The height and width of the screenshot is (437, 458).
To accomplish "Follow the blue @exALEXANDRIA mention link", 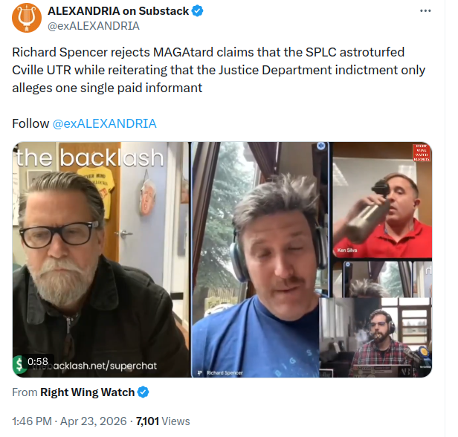I will click(x=105, y=124).
